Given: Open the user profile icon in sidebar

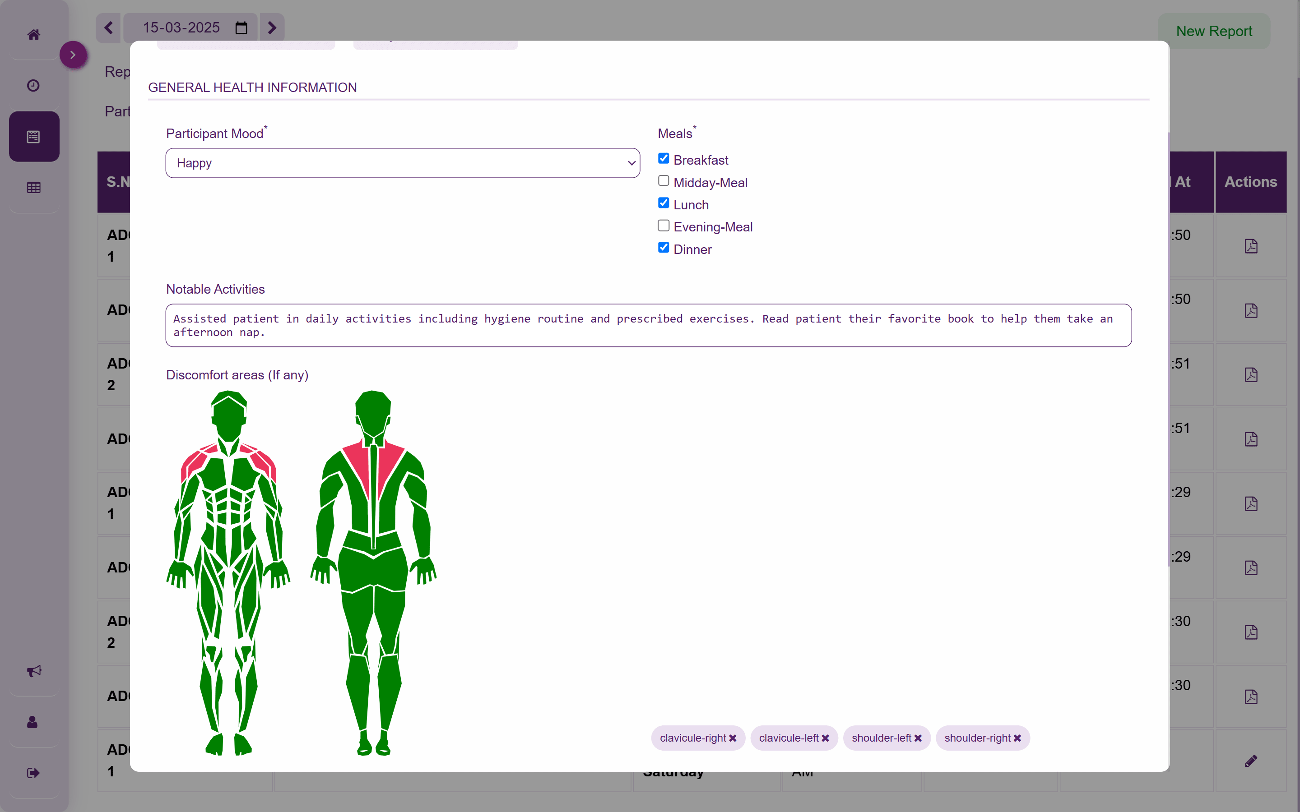Looking at the screenshot, I should point(33,722).
